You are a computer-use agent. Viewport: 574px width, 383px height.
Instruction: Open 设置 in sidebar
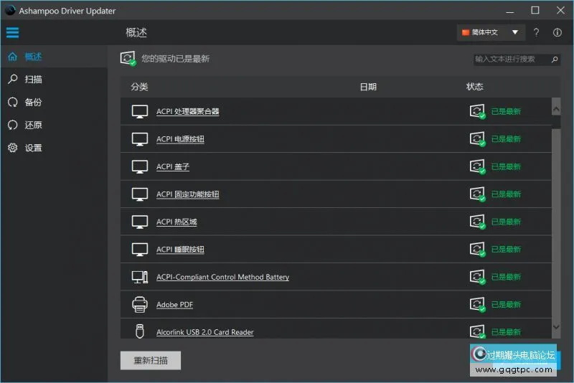[x=33, y=148]
